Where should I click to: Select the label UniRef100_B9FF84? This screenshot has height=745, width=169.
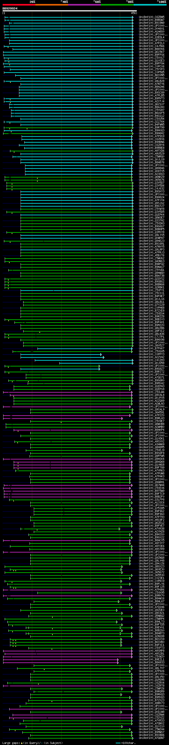(x=152, y=64)
